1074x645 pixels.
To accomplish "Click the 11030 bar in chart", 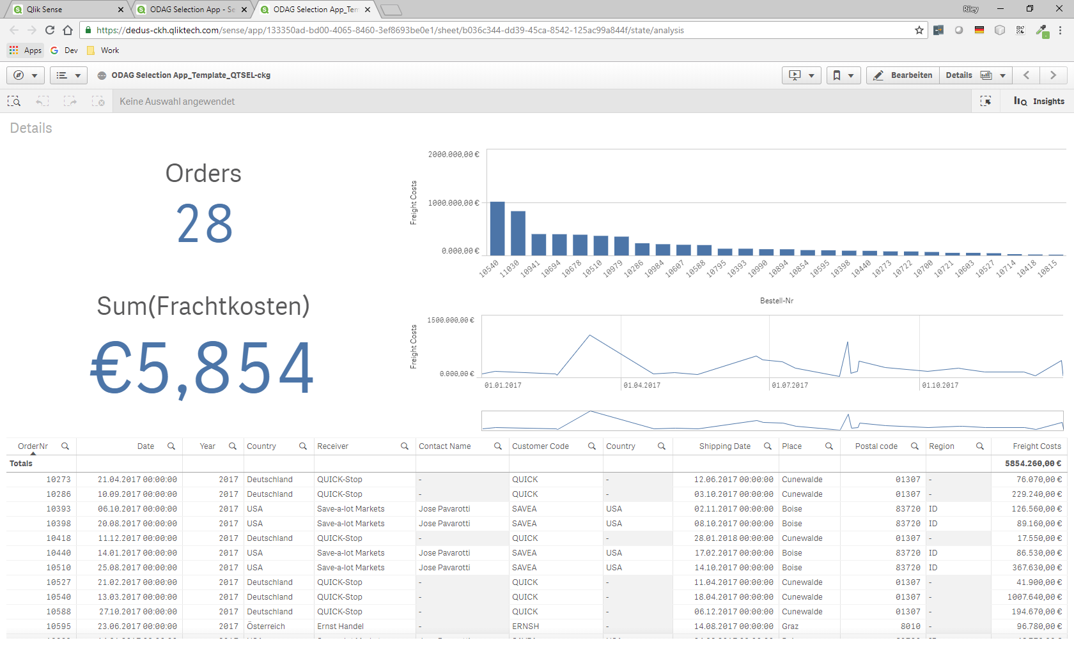I will pos(518,233).
